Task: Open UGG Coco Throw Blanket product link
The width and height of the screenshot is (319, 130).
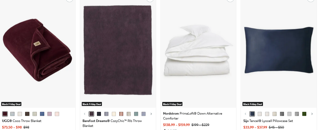Action: click(x=22, y=121)
